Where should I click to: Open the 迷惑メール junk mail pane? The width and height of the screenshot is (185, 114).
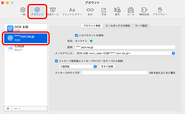(x=53, y=11)
